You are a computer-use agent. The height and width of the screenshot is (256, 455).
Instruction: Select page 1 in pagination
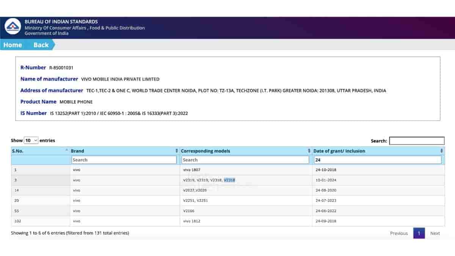419,233
